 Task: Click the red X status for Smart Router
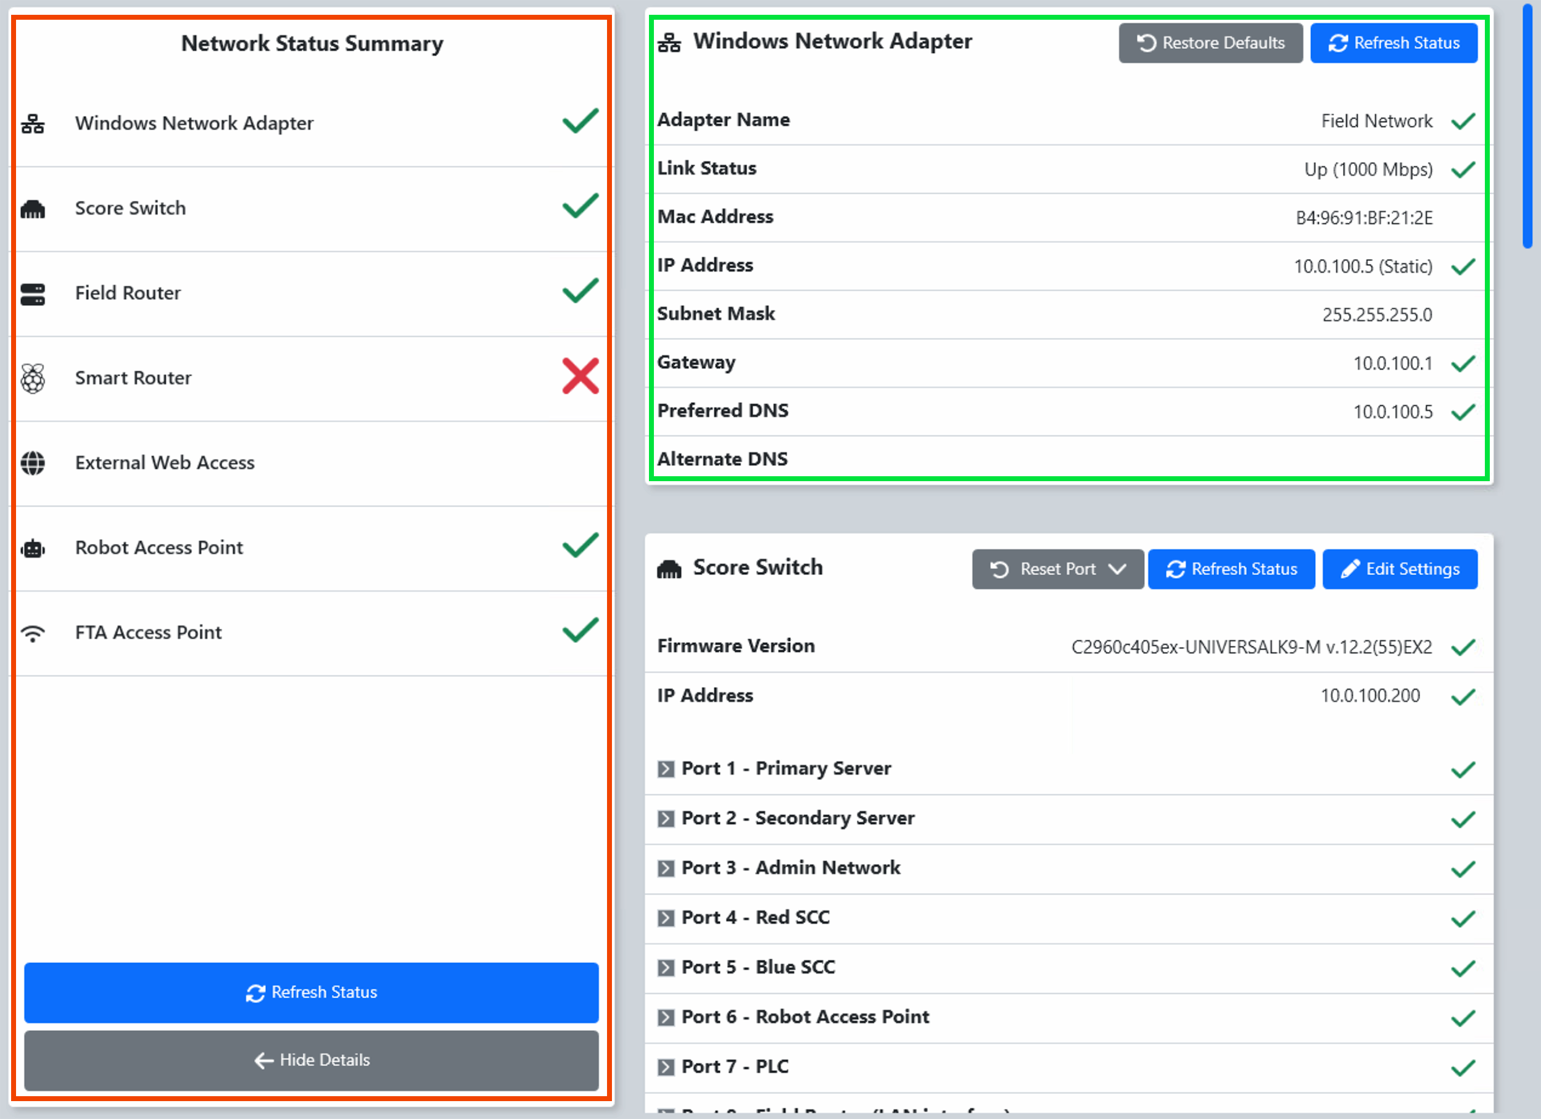(580, 376)
